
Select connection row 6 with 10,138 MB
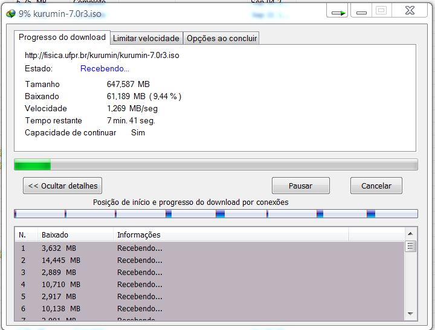pyautogui.click(x=210, y=309)
